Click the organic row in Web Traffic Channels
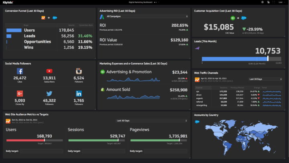This screenshot has height=163, width=289. (238, 98)
